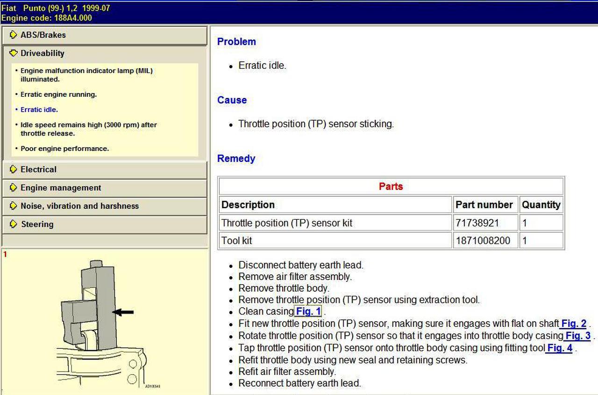This screenshot has height=395, width=598.
Task: Open the Fig. 4 link
Action: (x=560, y=348)
